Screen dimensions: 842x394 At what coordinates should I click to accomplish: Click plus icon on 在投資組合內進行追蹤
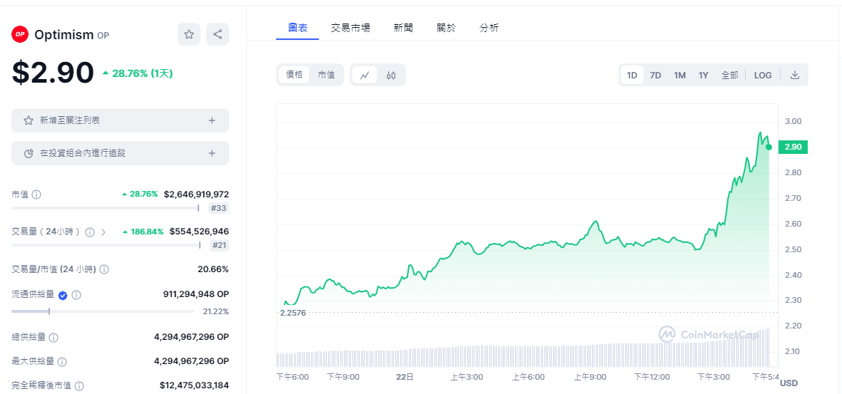212,153
